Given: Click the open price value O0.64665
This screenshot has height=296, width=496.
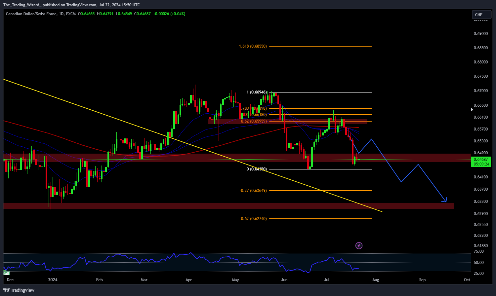Looking at the screenshot, I should [x=86, y=14].
